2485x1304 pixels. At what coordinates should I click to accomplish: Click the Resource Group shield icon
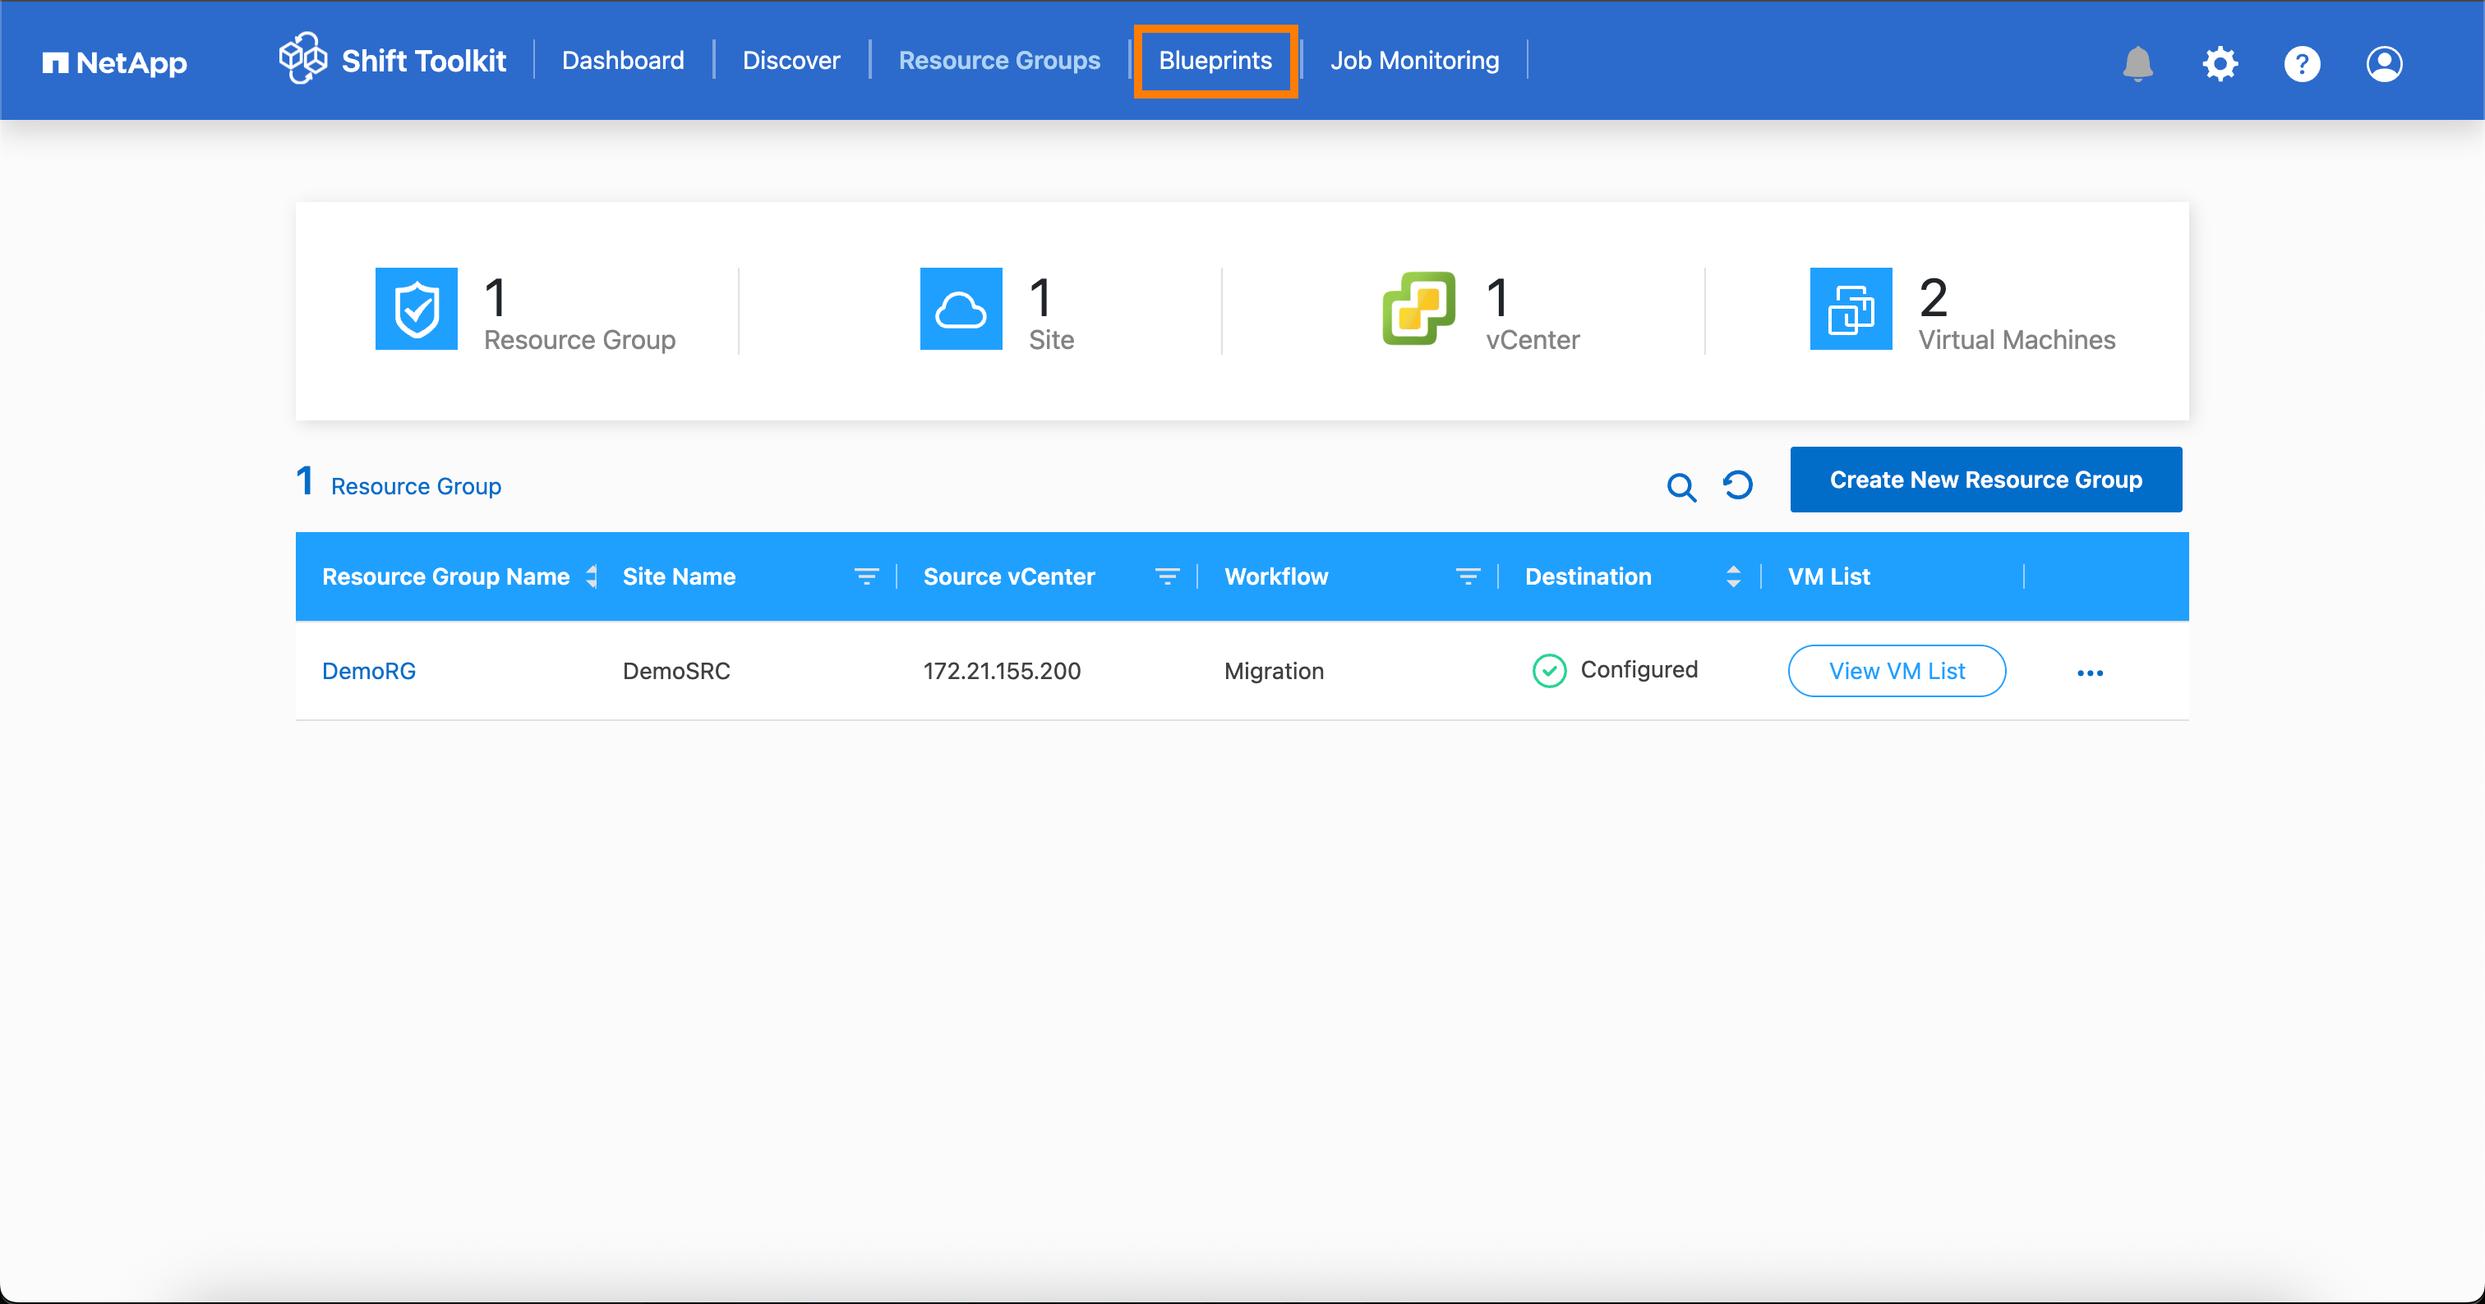pos(416,309)
